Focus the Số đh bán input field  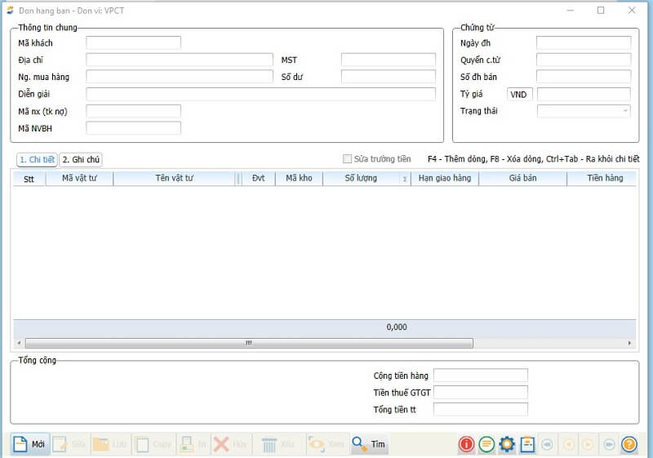(x=584, y=77)
